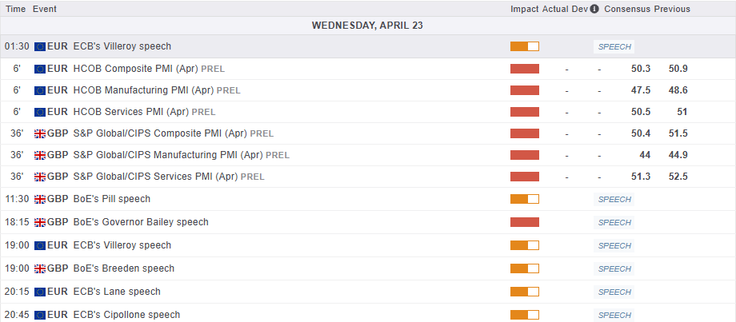Screen dimensions: 736x322
Task: Click UK flag beside BoE's Pill speech
Action: click(x=40, y=199)
